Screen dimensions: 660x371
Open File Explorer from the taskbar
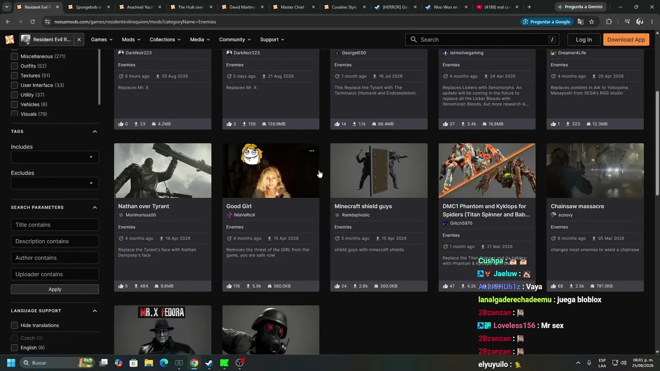tap(148, 363)
